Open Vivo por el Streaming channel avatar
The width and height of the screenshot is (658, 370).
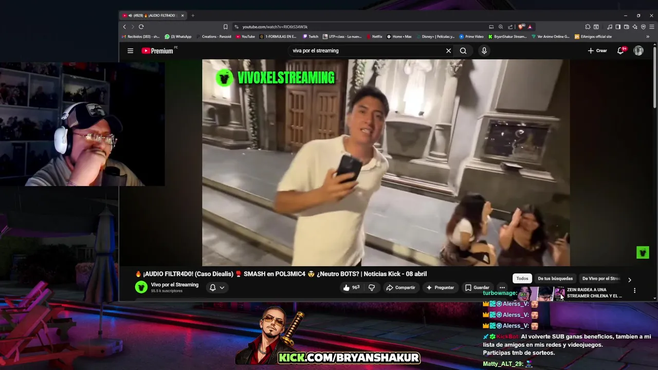click(x=141, y=287)
